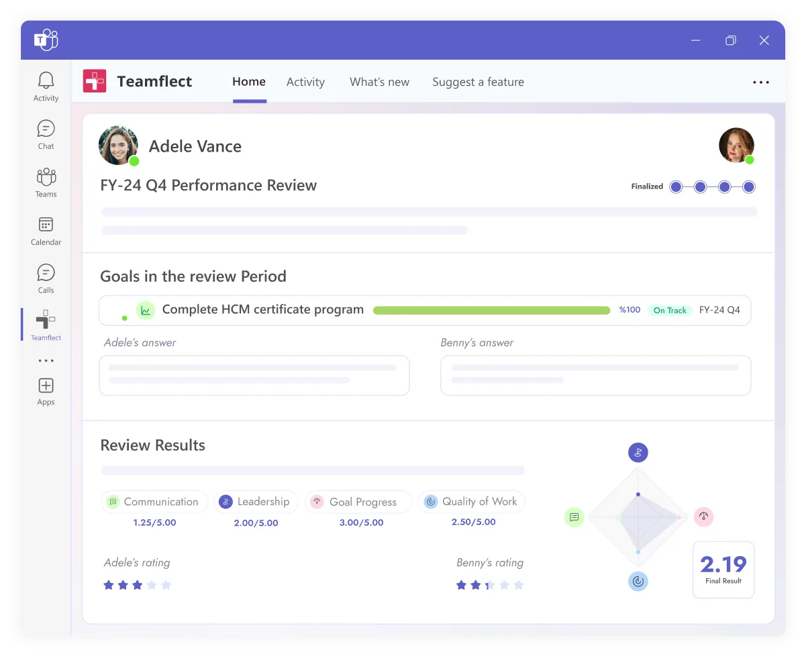Click the Goal Progress gauge icon in chip
Image resolution: width=806 pixels, height=658 pixels.
(x=317, y=502)
